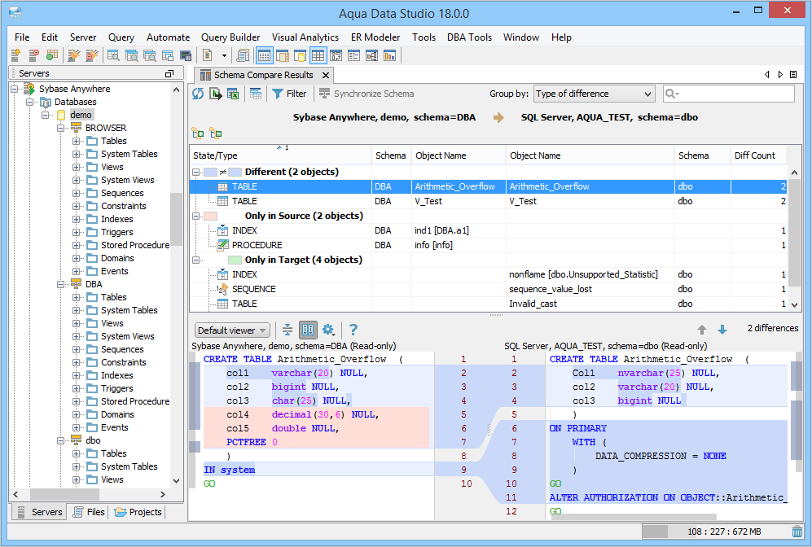Click the show tabs list icon
Image resolution: width=812 pixels, height=547 pixels.
coord(793,75)
